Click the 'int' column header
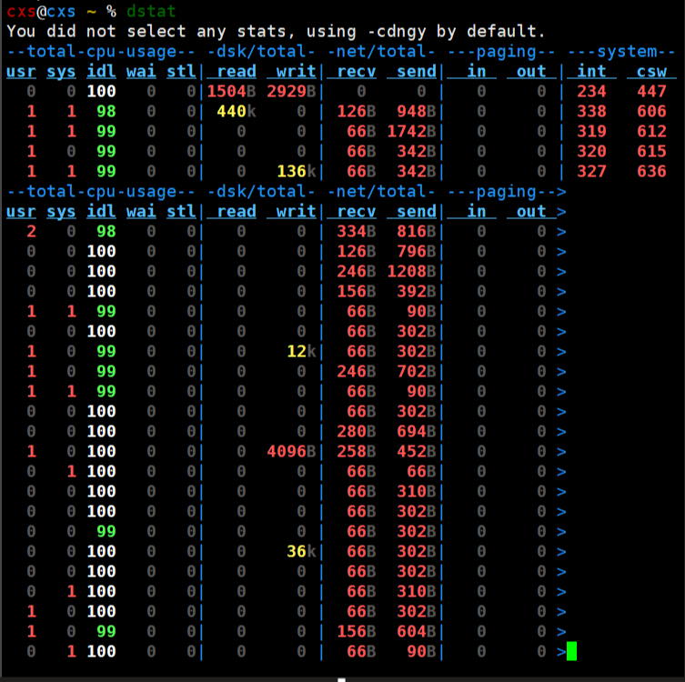This screenshot has width=685, height=682. (x=591, y=71)
